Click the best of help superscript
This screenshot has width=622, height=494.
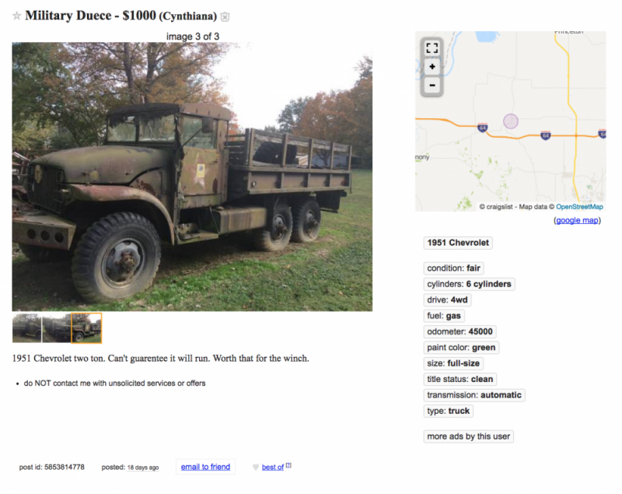[288, 465]
